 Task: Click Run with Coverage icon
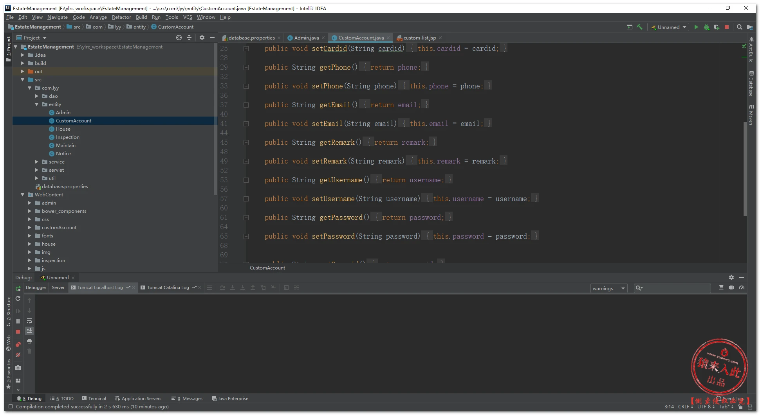coord(717,27)
